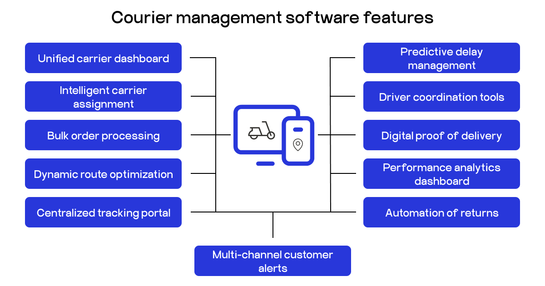This screenshot has height=286, width=545.
Task: Select Intelligent carrier assignment
Action: coord(104,96)
